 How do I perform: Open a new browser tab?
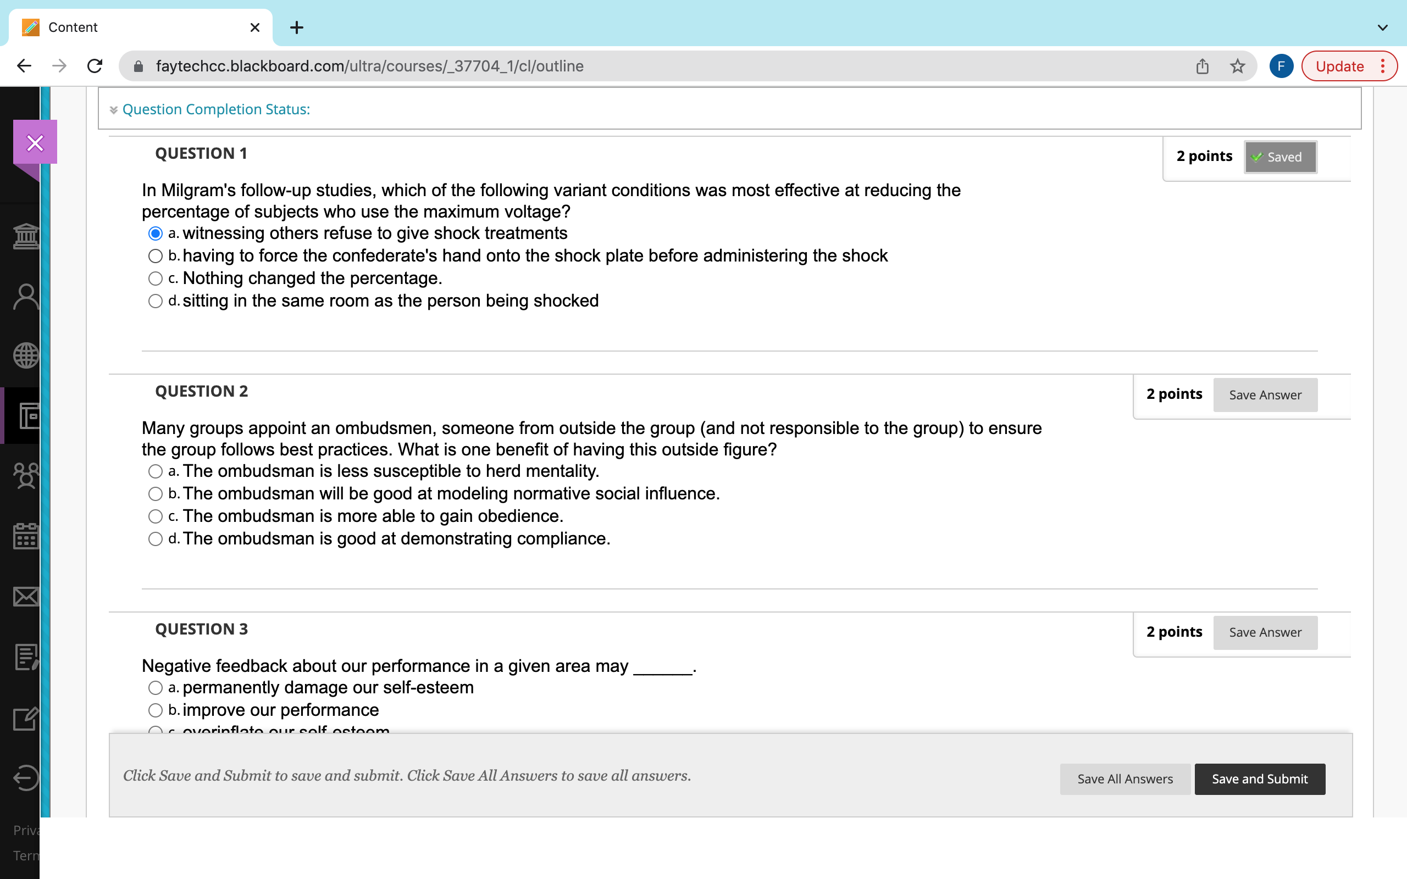point(297,27)
